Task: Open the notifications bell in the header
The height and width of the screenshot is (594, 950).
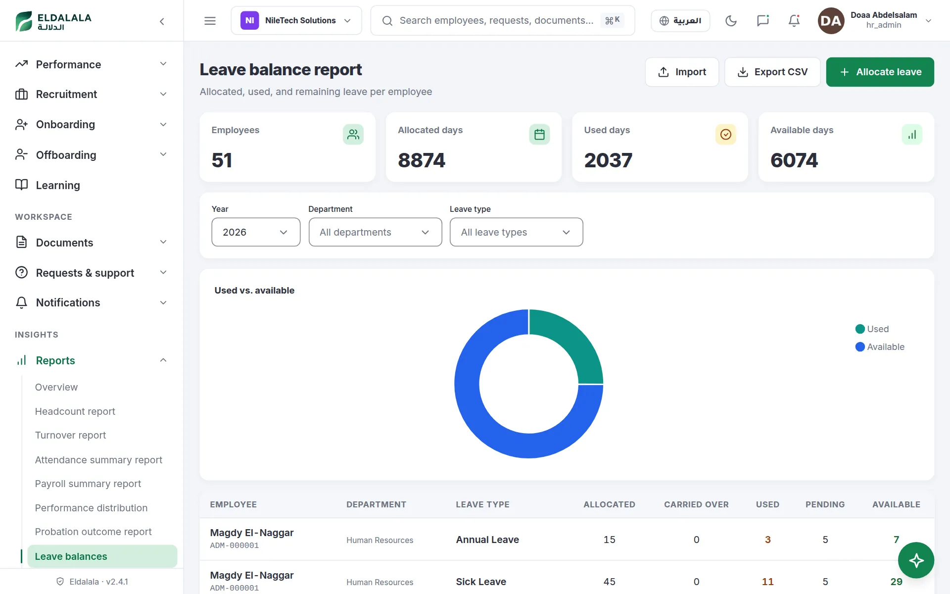Action: (794, 21)
